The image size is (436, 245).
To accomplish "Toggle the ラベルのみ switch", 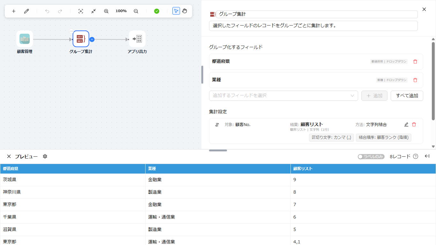I will (x=371, y=157).
